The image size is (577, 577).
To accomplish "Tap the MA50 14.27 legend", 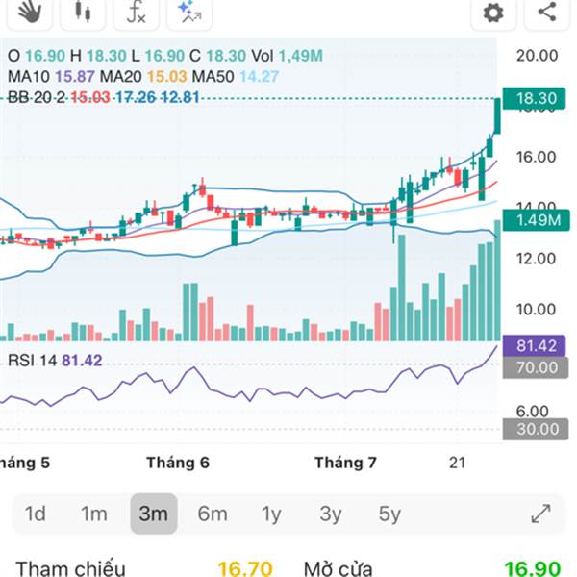I will [236, 77].
